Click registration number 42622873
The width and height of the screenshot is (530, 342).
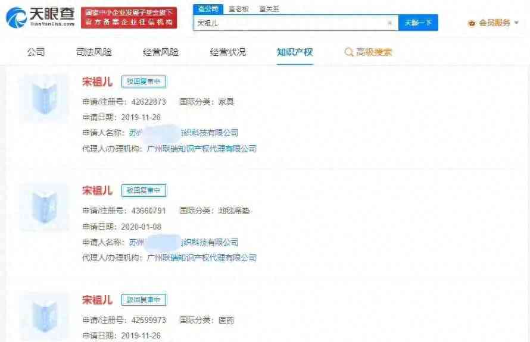coord(149,102)
